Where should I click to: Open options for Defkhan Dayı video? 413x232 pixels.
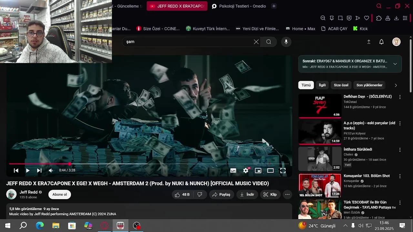pos(400,97)
